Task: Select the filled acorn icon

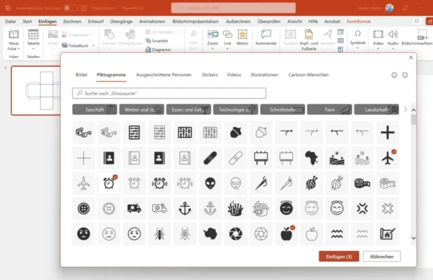Action: tap(235, 133)
